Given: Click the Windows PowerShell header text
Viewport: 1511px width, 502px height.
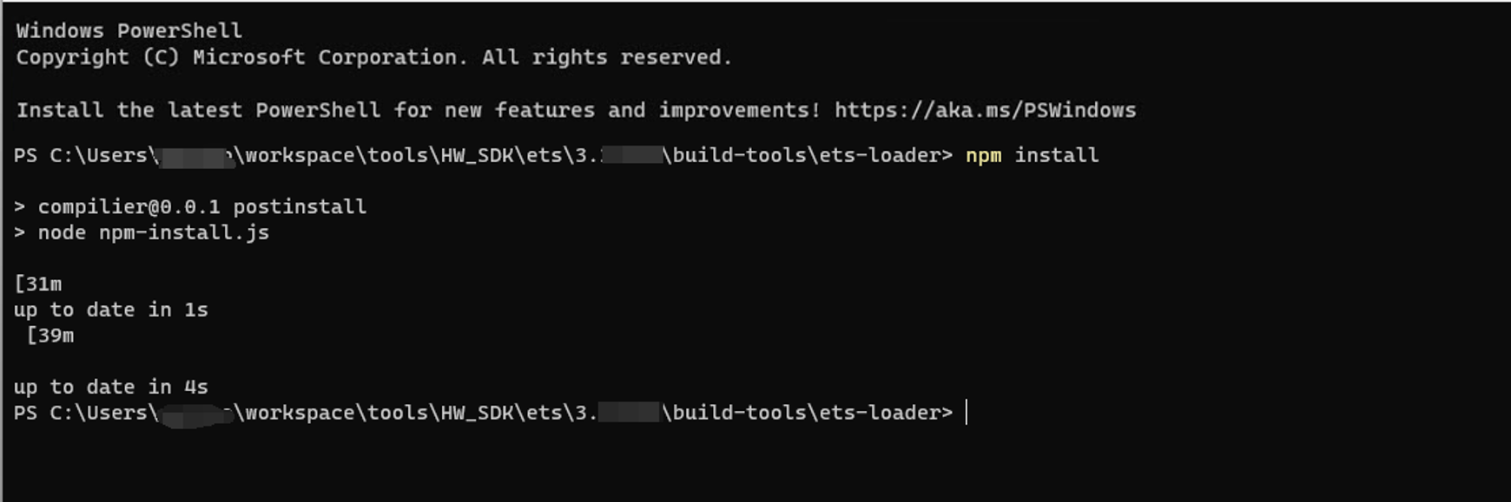Looking at the screenshot, I should coord(129,30).
